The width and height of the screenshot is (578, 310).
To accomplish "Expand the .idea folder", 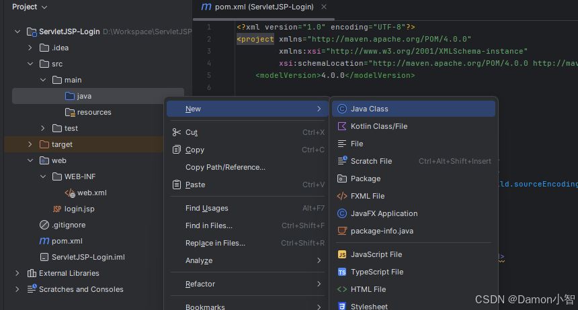I will tap(30, 48).
